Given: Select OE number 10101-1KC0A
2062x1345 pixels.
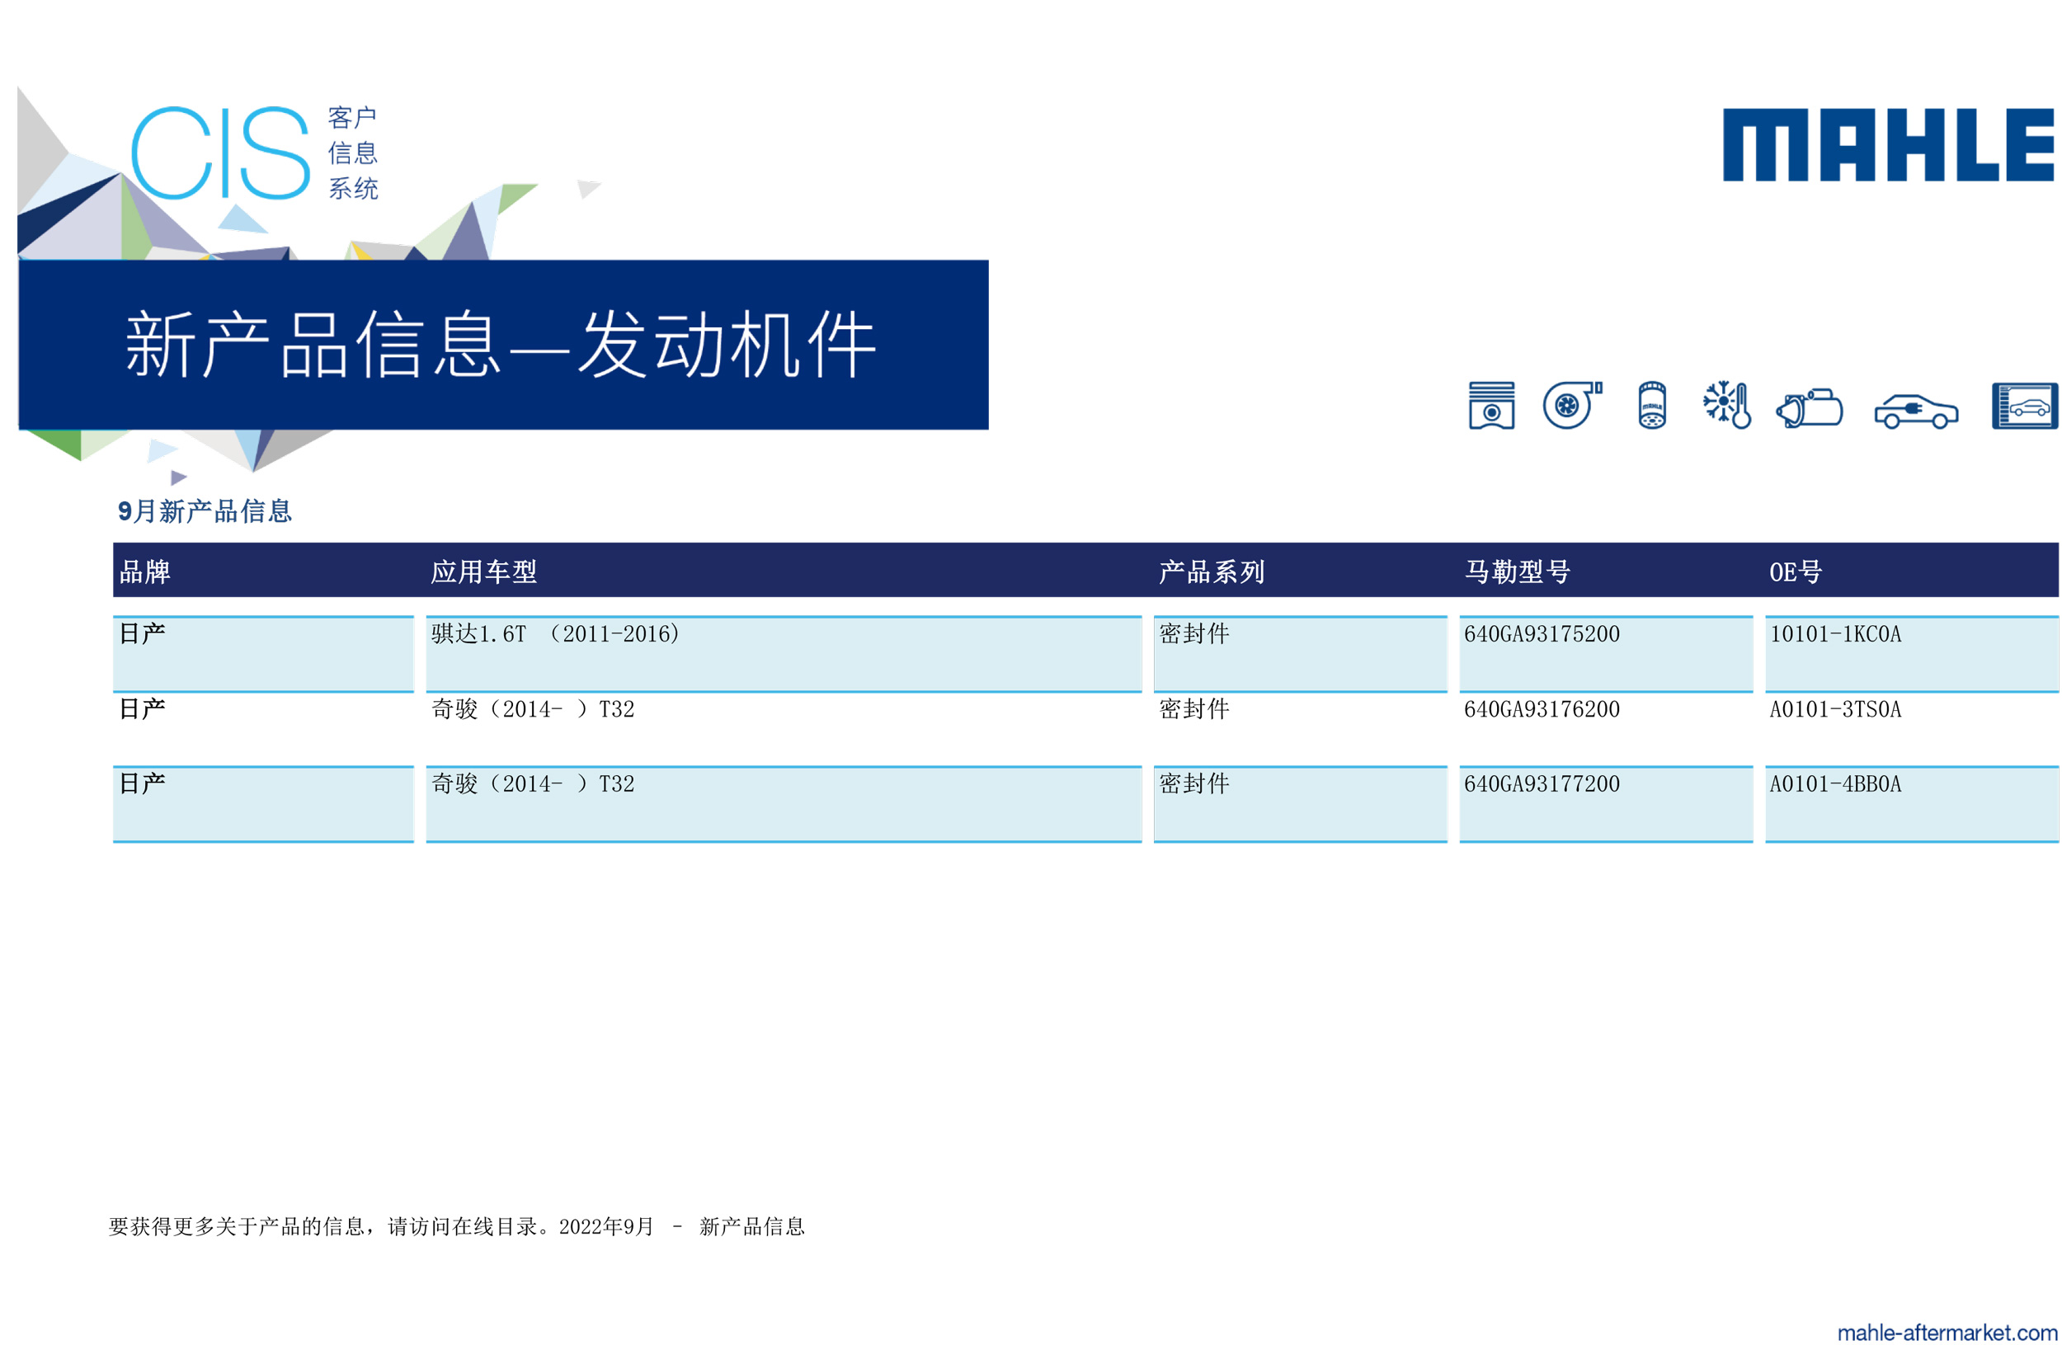Looking at the screenshot, I should coord(1835,634).
